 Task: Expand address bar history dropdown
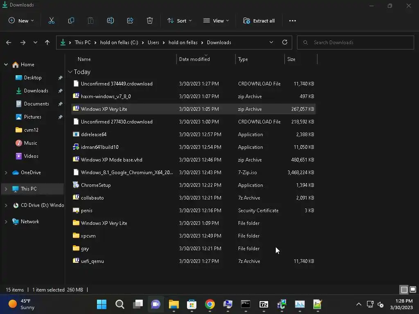(271, 42)
